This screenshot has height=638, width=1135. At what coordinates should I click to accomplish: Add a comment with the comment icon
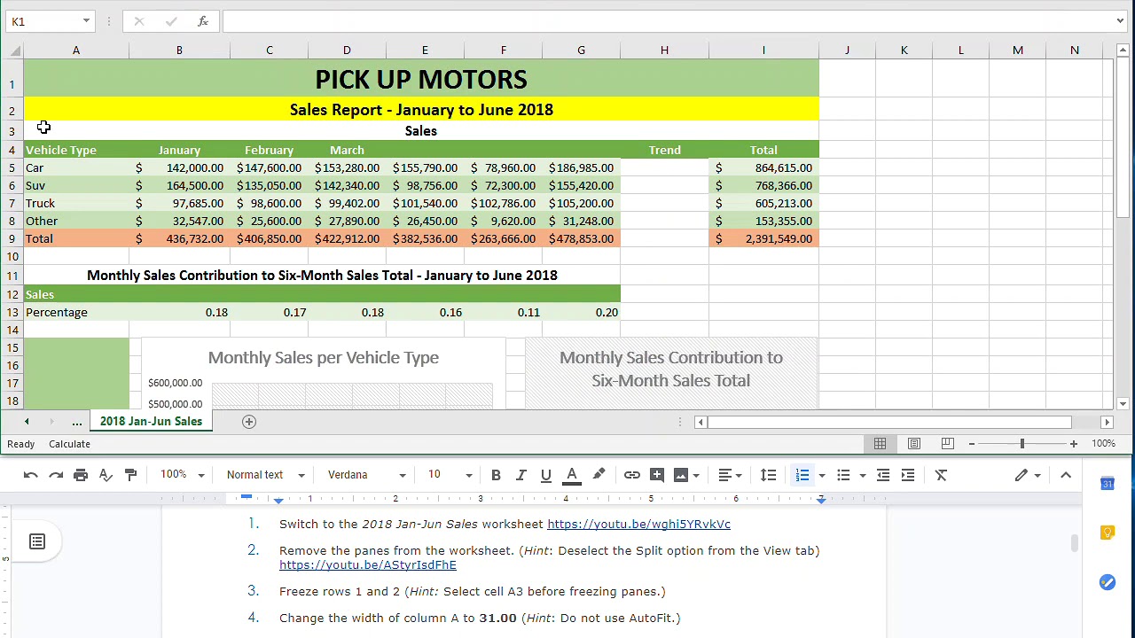(x=657, y=475)
